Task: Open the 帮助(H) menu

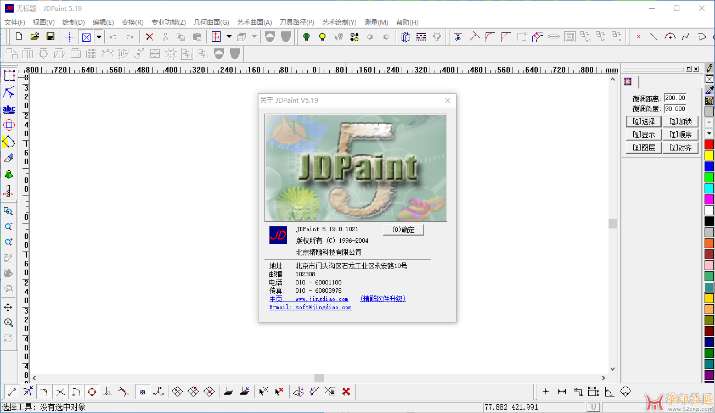Action: pyautogui.click(x=407, y=23)
